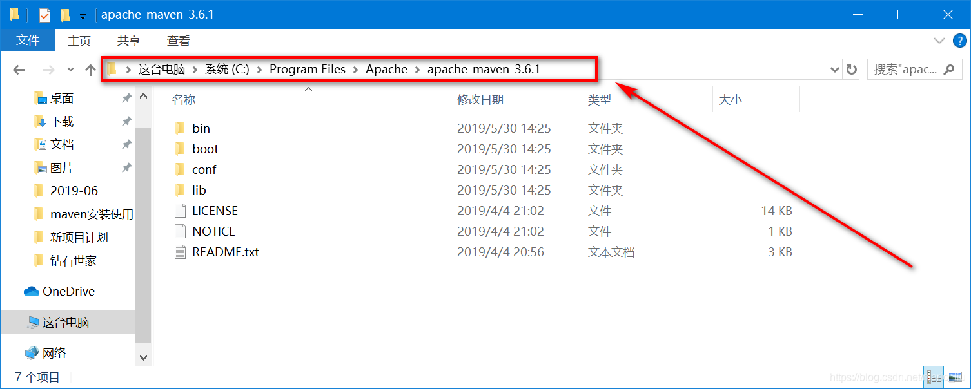Click the window folder icon in title bar

click(x=14, y=14)
